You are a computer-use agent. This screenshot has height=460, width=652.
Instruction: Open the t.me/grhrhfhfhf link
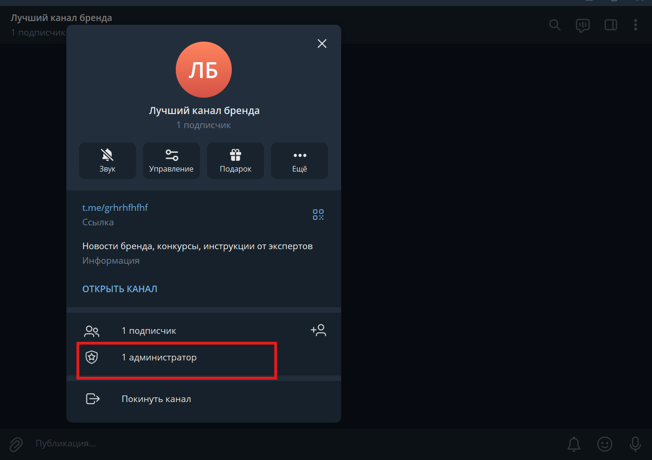[x=115, y=207]
